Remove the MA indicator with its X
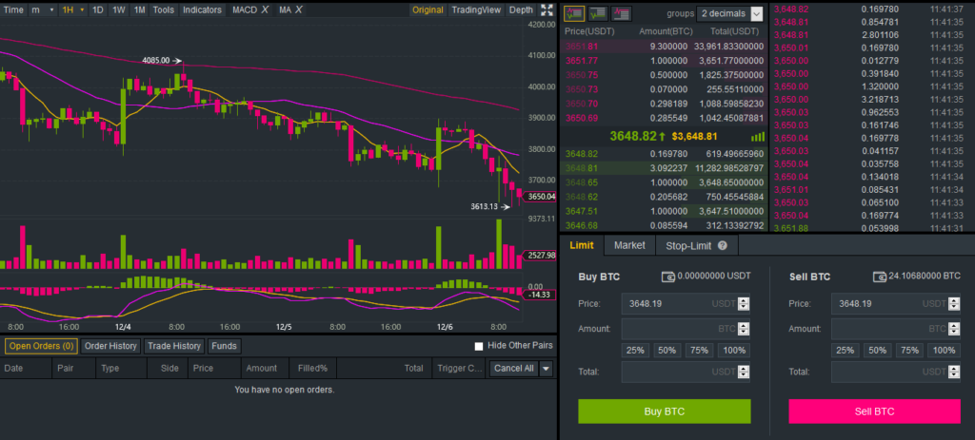Viewport: 975px width, 440px height. (x=299, y=10)
